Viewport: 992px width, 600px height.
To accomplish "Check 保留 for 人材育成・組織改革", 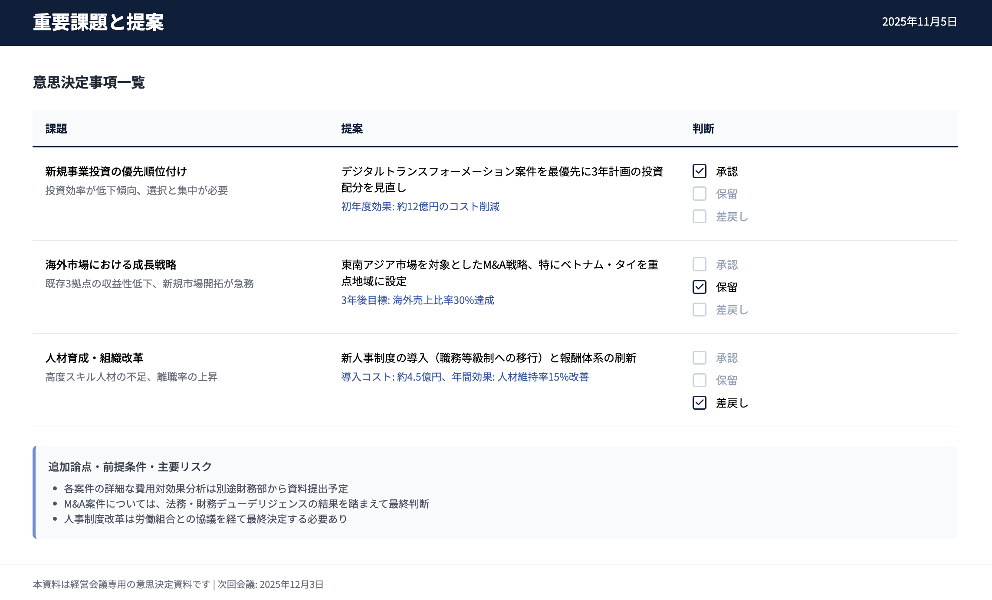I will click(699, 380).
